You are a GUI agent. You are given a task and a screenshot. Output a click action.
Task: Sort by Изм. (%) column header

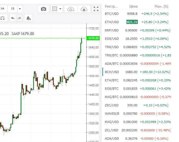coord(162,6)
